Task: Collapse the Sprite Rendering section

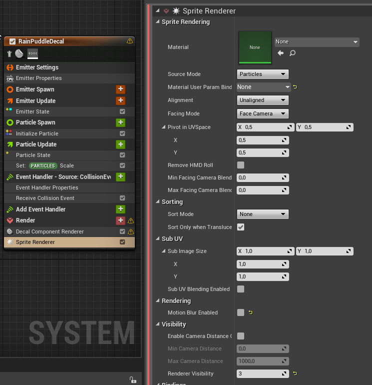Action: [x=158, y=21]
